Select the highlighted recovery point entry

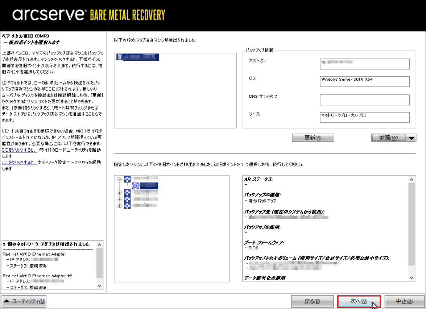(149, 186)
